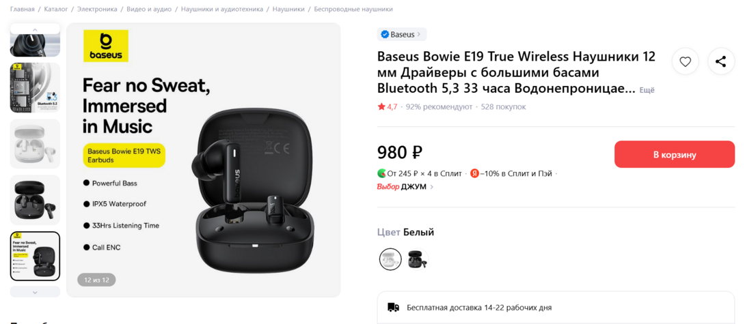Go to Электроника breadcrumb
This screenshot has width=745, height=324.
(97, 9)
